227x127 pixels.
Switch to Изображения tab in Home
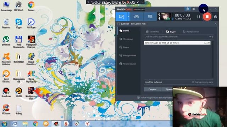191,31
